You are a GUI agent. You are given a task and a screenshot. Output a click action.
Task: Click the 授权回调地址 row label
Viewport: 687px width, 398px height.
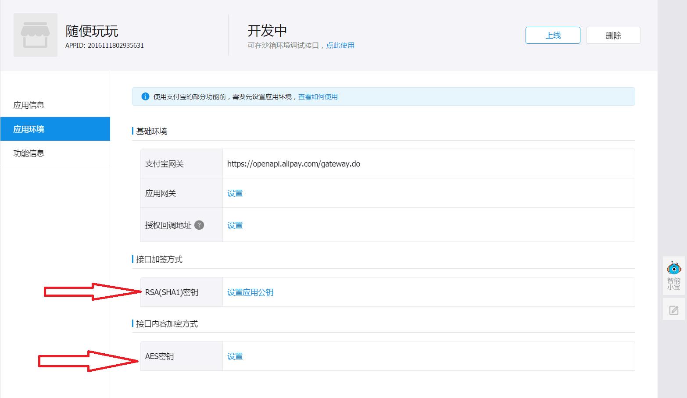coord(168,225)
